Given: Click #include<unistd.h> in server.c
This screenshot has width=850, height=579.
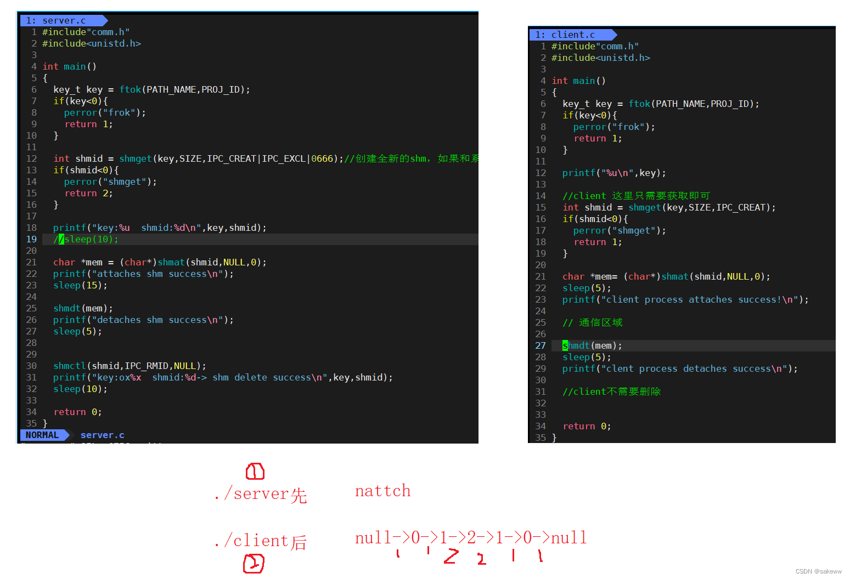Looking at the screenshot, I should [x=92, y=43].
